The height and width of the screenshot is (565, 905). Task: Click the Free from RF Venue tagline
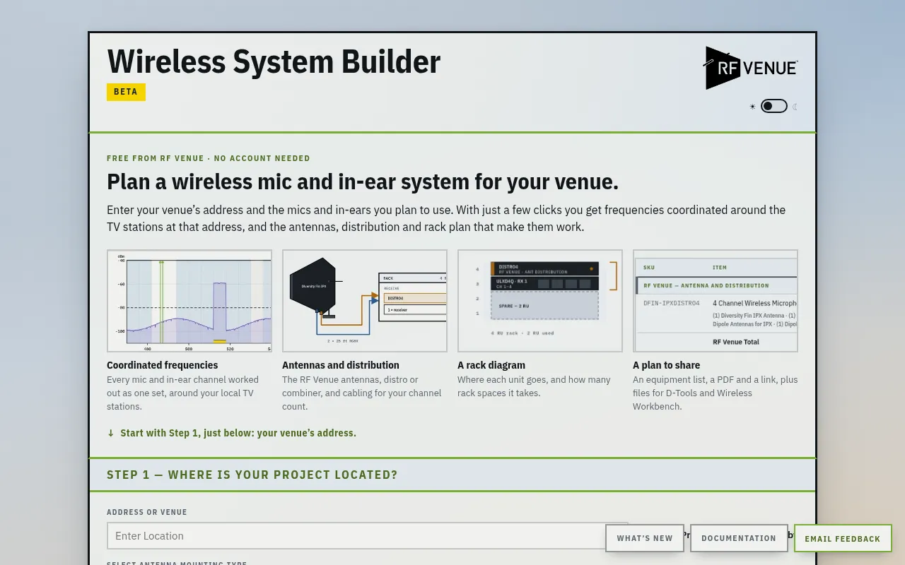209,158
